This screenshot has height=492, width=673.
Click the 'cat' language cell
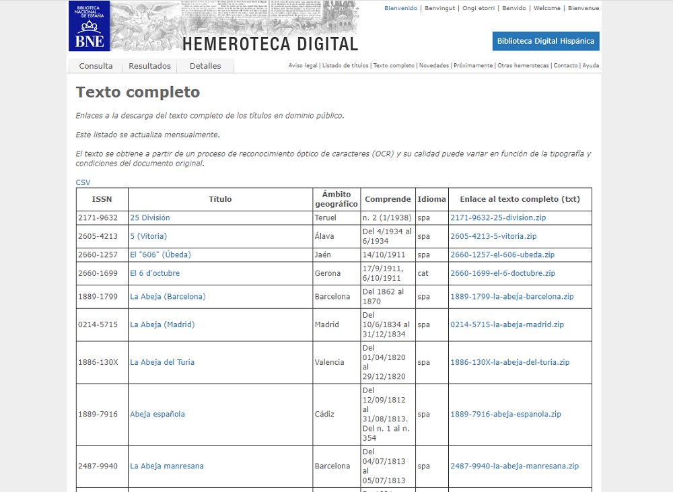432,273
